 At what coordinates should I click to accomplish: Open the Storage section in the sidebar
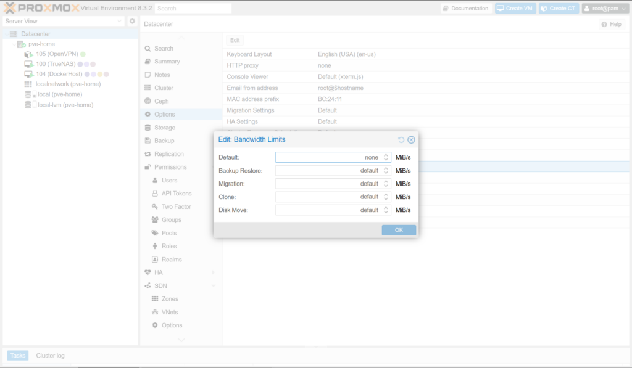click(164, 128)
